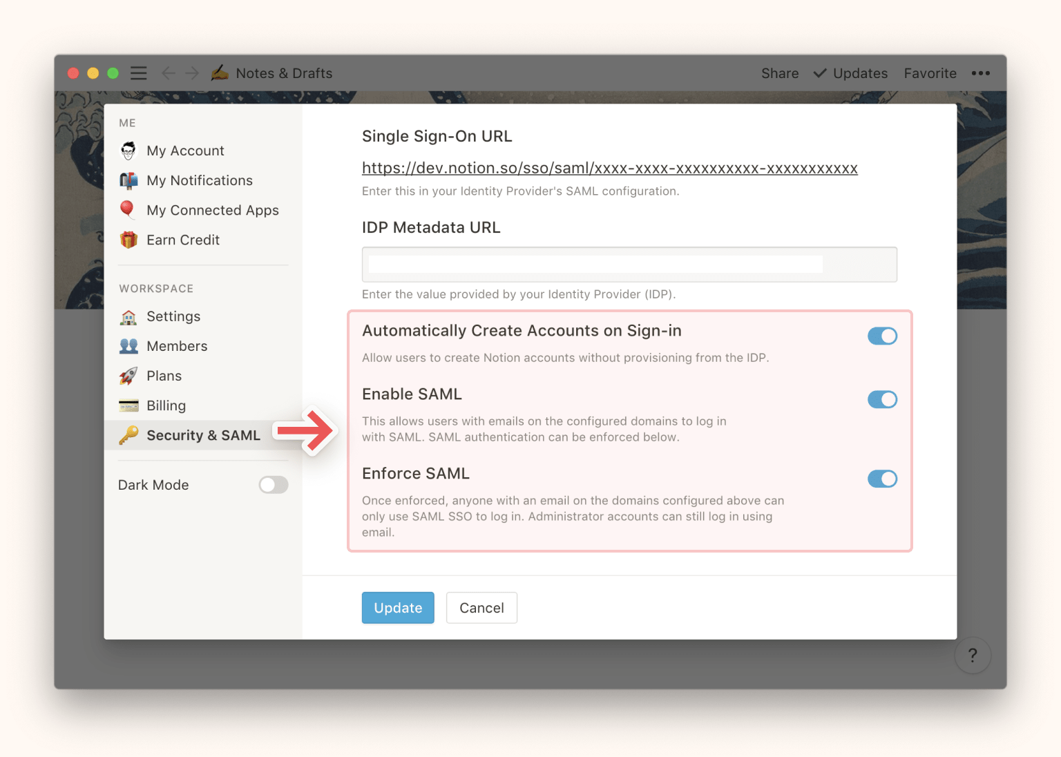The width and height of the screenshot is (1061, 757).
Task: Go back with the left arrow
Action: pos(168,73)
